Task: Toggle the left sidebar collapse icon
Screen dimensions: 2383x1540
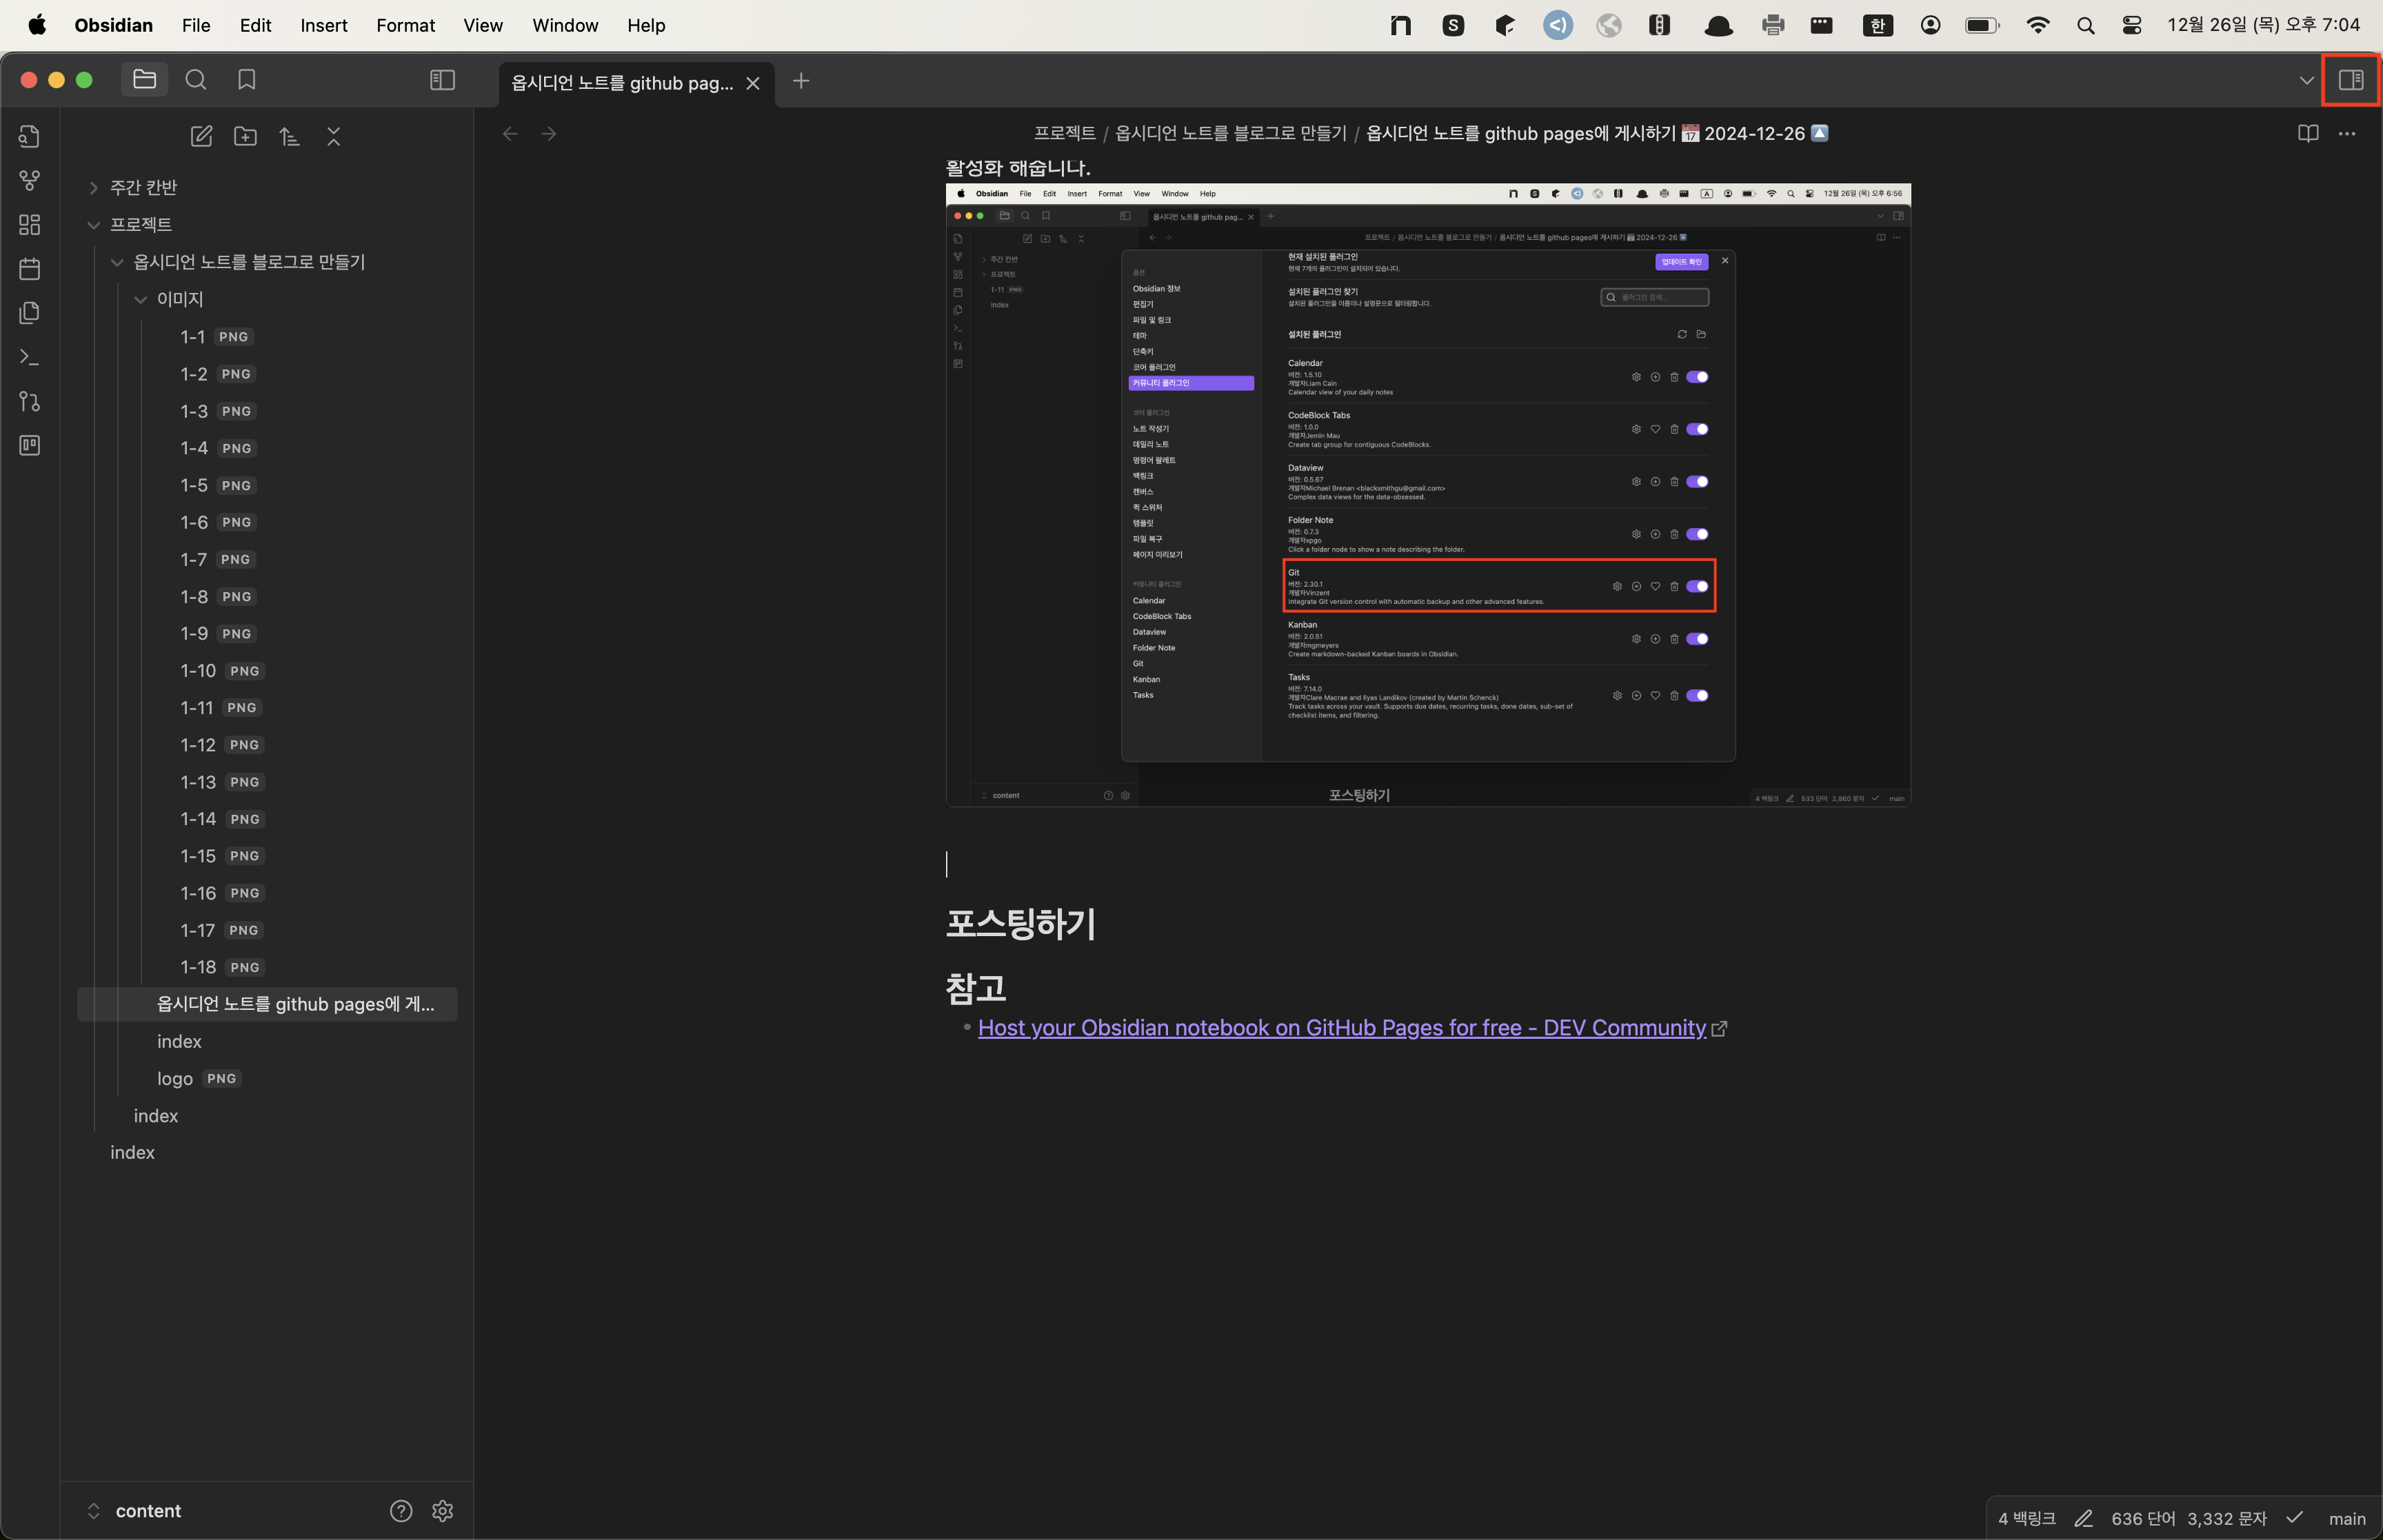Action: point(442,80)
